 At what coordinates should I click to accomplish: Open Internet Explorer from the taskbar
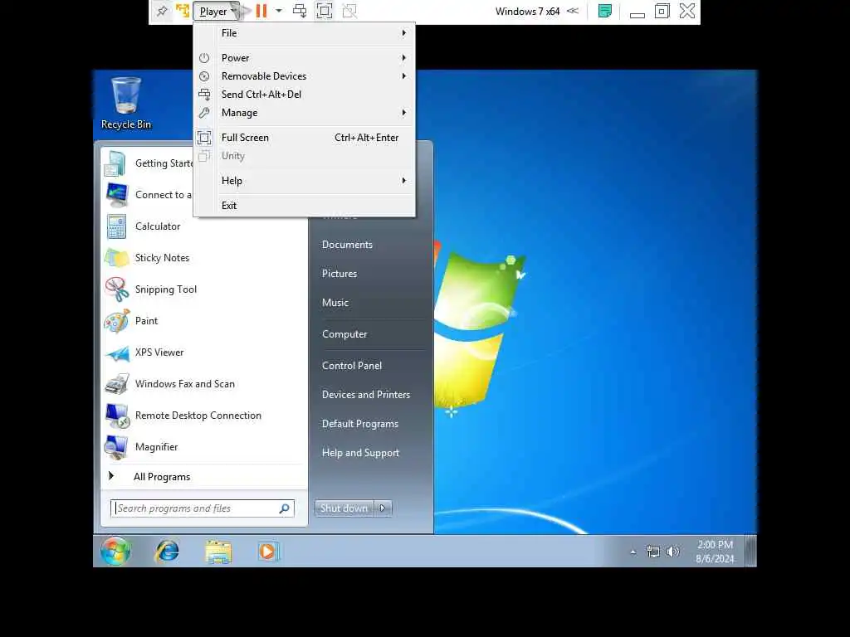(x=167, y=552)
